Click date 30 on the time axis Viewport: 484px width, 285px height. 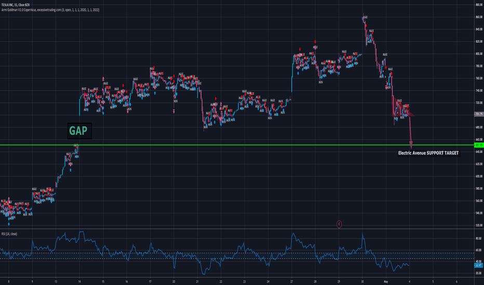coord(362,281)
